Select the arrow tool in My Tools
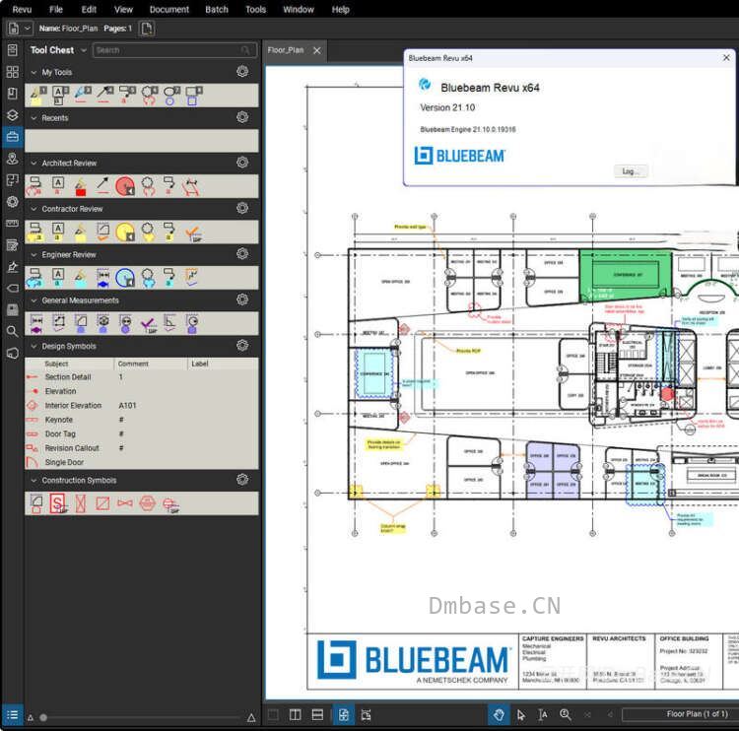Image resolution: width=739 pixels, height=731 pixels. click(x=104, y=95)
